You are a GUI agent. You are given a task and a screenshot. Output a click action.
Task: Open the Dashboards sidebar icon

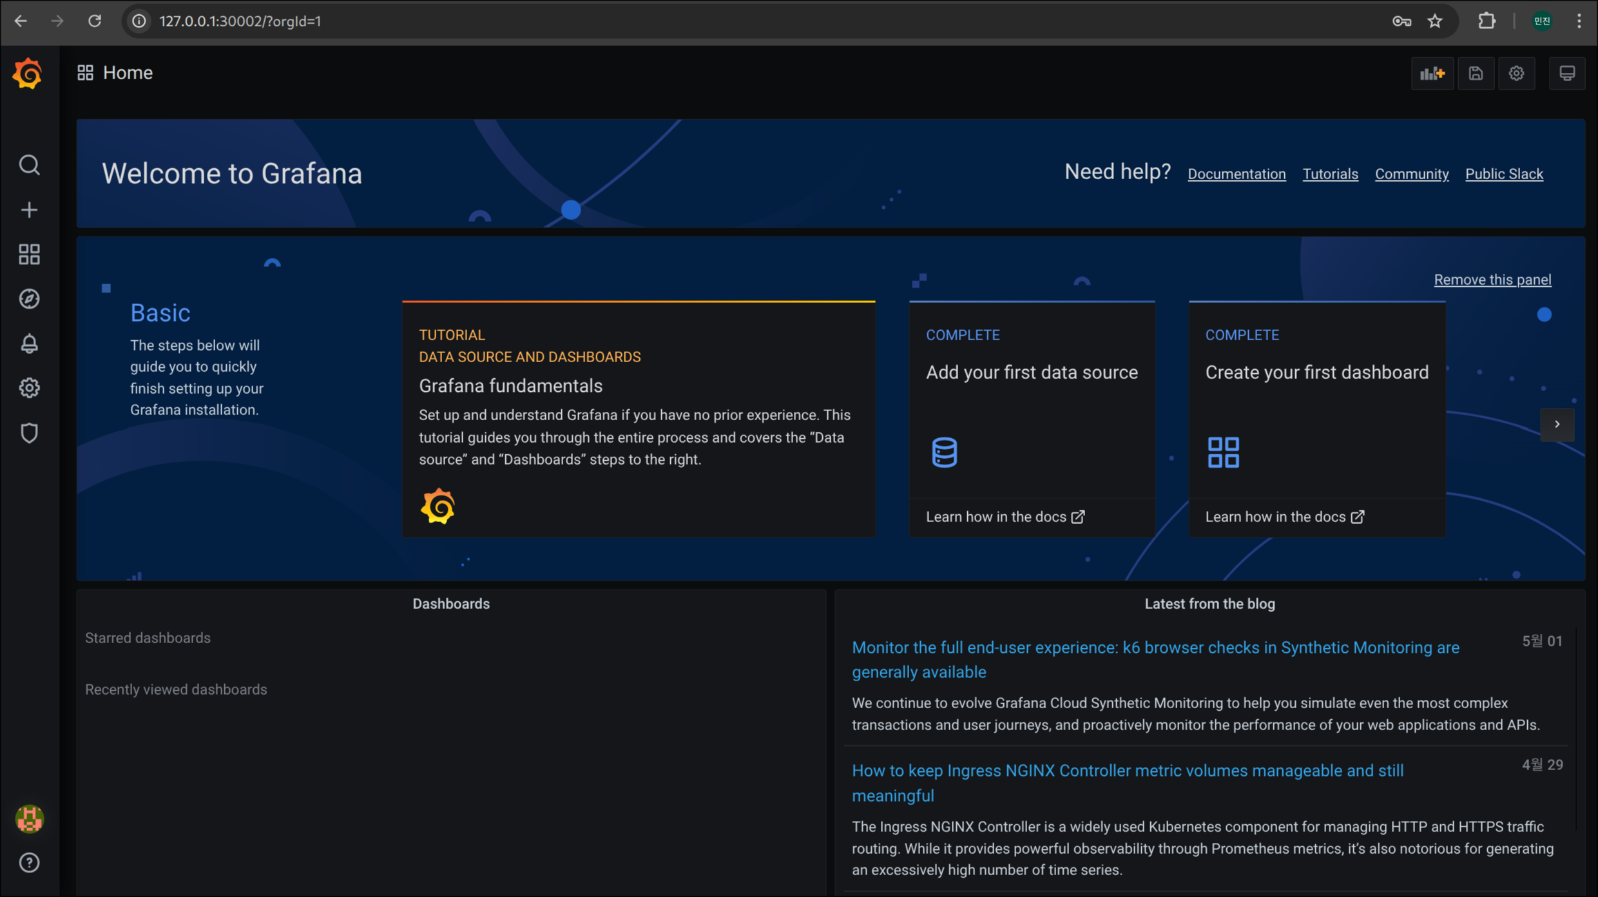[x=29, y=255]
